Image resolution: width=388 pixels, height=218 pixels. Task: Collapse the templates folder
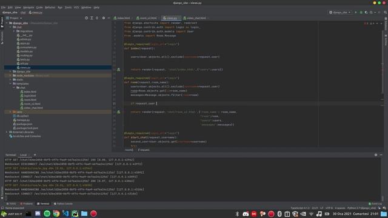coord(10,84)
